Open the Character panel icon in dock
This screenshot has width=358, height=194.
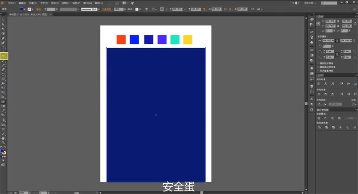[311, 99]
